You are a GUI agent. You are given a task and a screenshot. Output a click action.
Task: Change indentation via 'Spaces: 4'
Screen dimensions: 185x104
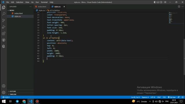145,97
